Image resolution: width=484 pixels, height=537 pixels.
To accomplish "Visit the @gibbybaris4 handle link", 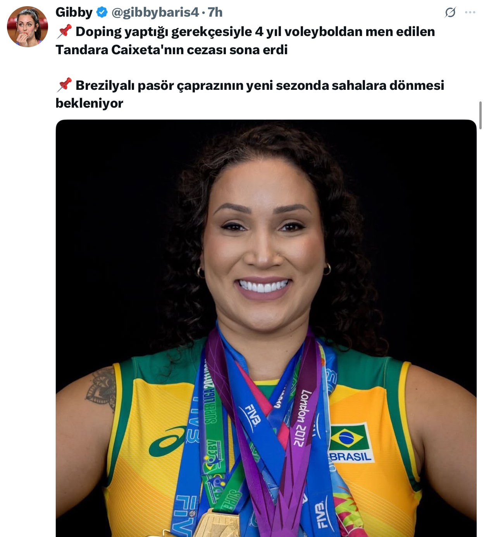I will [155, 12].
